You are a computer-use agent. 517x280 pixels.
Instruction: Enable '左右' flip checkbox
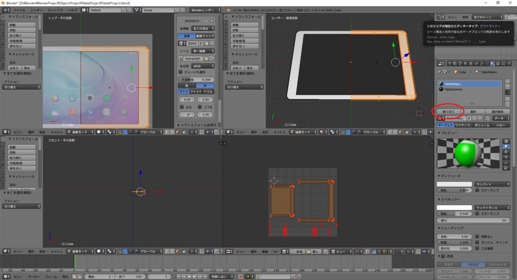click(182, 107)
